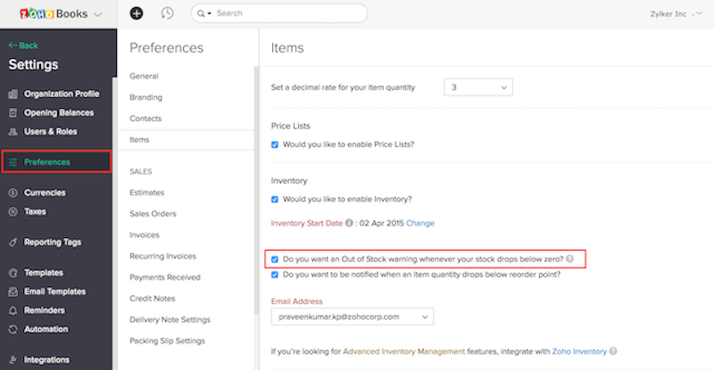
Task: Click the Change inventory start date link
Action: (420, 223)
